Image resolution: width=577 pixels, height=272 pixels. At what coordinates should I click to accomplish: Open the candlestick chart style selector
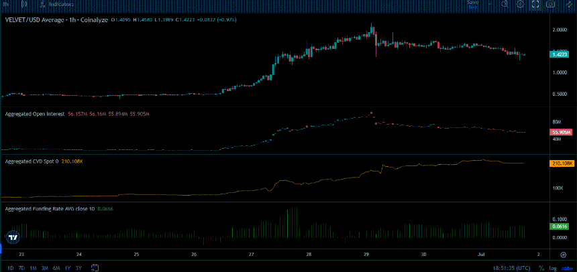tap(25, 4)
